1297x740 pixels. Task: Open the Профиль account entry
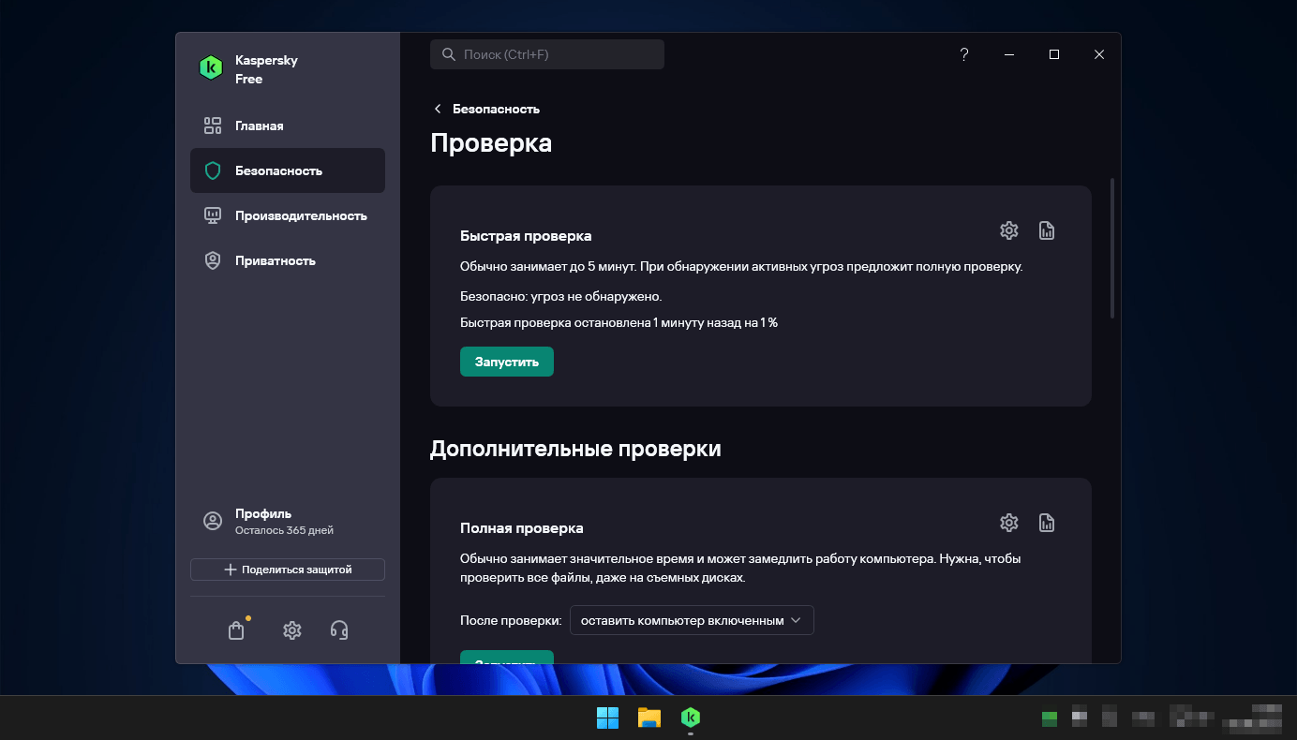click(288, 521)
